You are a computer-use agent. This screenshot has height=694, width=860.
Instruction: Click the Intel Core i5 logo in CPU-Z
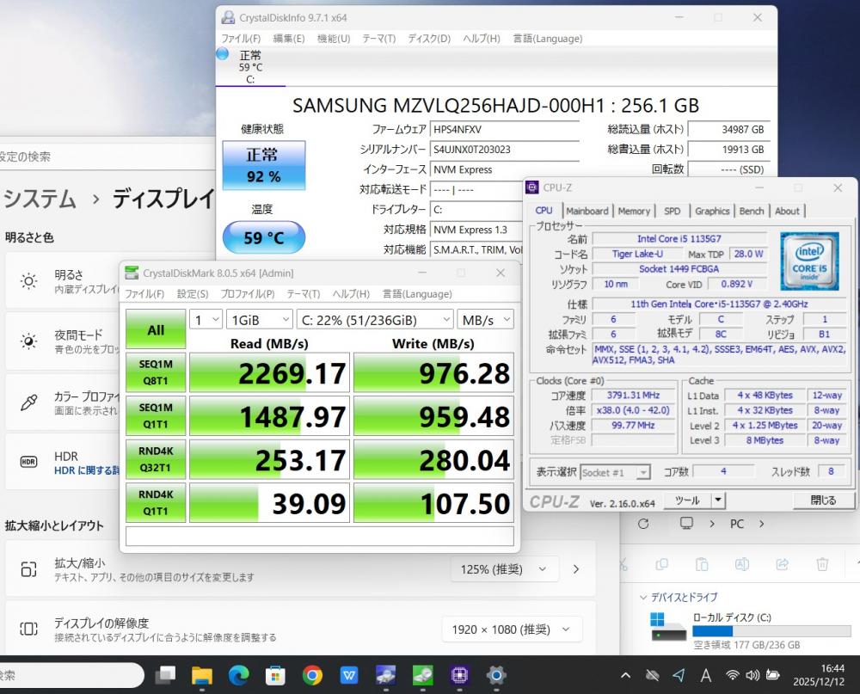point(809,261)
